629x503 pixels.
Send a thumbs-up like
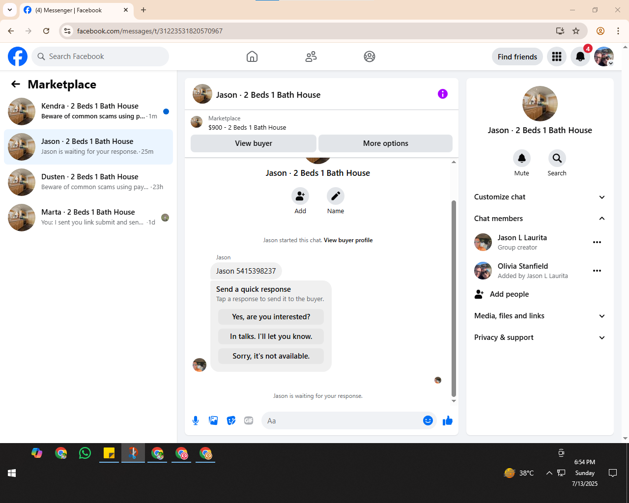(x=448, y=420)
